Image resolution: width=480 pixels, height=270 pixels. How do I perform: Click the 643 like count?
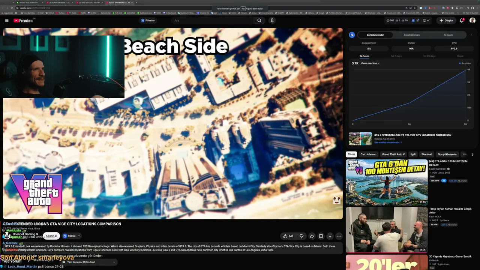(x=291, y=236)
